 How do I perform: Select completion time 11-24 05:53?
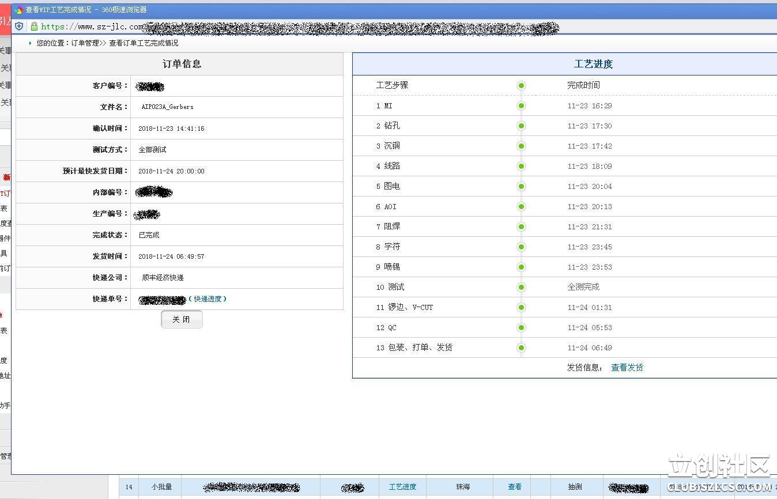click(x=590, y=328)
